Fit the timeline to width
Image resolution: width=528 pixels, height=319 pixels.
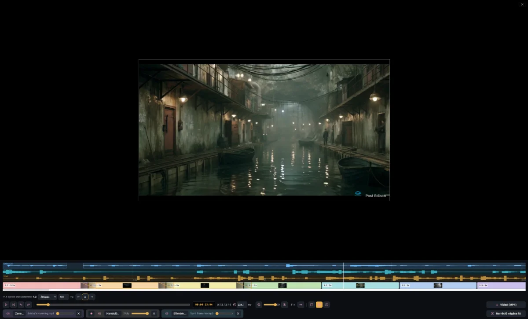301,304
